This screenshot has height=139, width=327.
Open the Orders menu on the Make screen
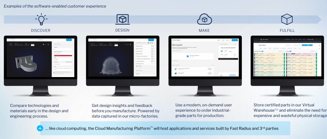(x=223, y=40)
